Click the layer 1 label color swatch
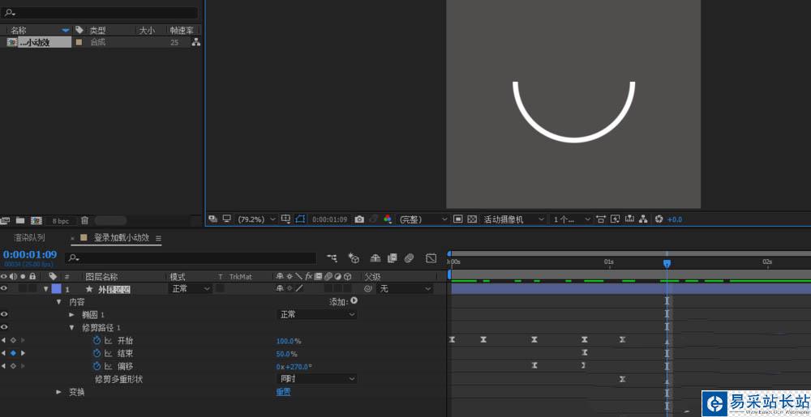 [56, 288]
